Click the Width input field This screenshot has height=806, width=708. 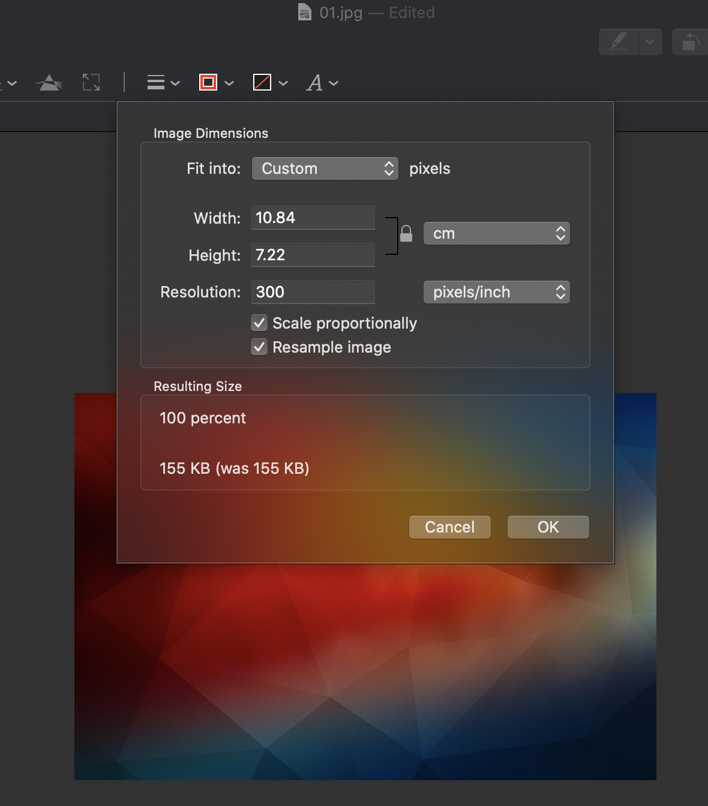pos(313,218)
